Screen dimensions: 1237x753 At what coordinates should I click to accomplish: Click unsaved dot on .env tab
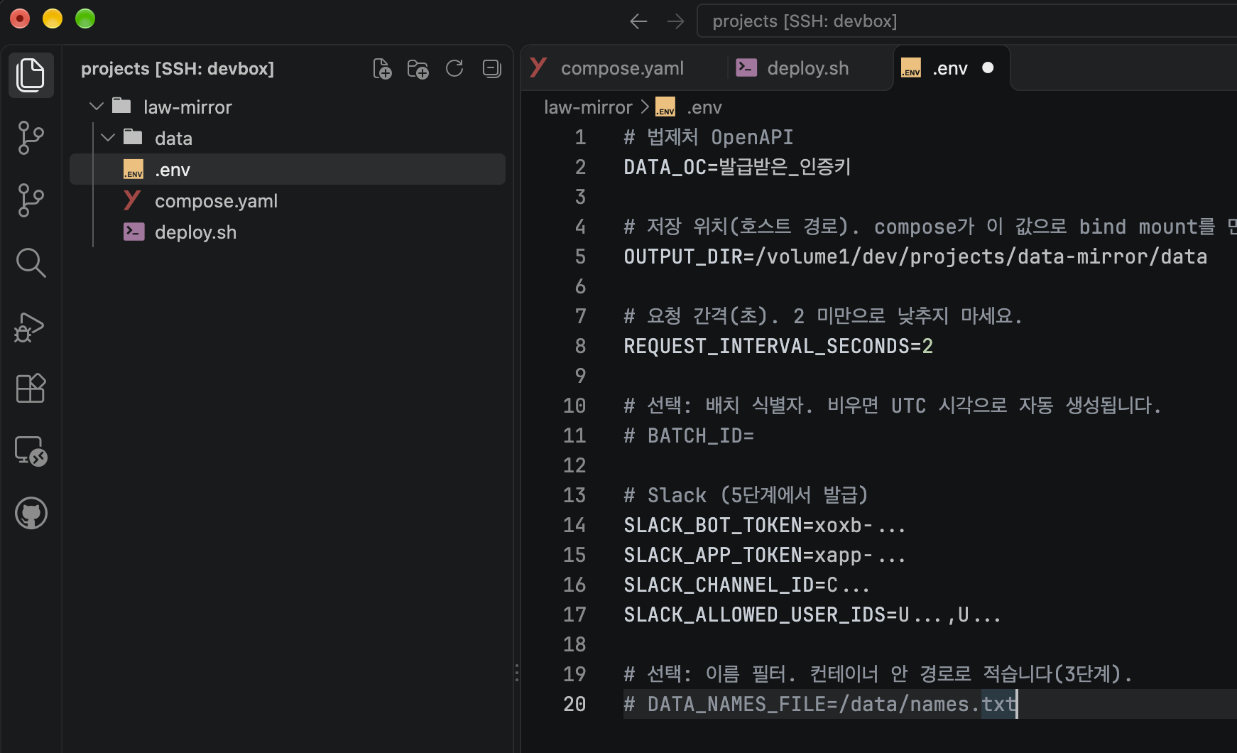click(x=988, y=67)
